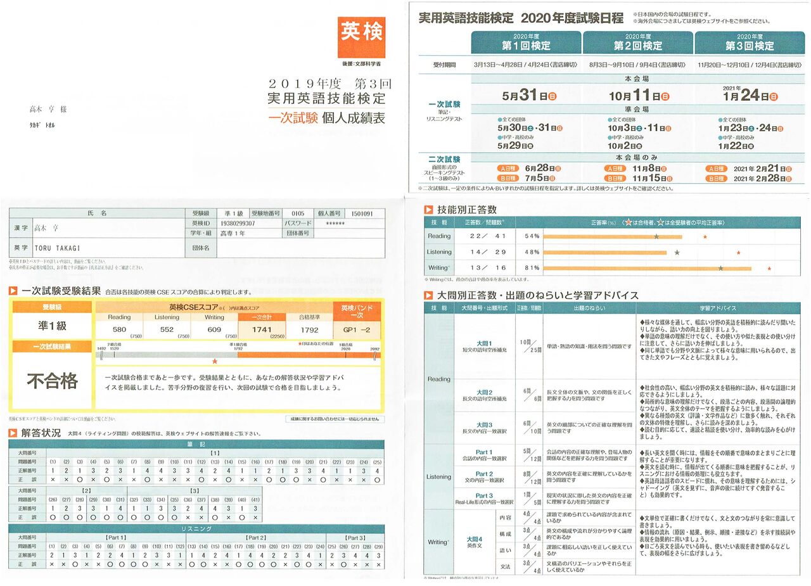Click the 高木 亨 様 addressee name
This screenshot has width=811, height=586.
coord(48,109)
